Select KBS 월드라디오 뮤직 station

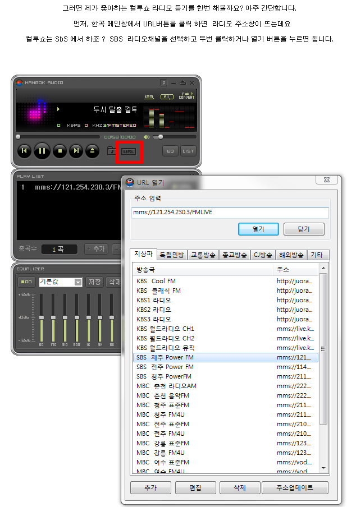tap(226, 348)
